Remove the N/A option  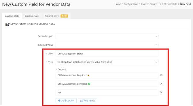point(161,92)
